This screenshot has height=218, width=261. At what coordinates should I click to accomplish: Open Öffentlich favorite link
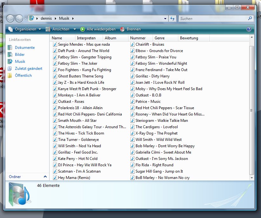coord(23,76)
